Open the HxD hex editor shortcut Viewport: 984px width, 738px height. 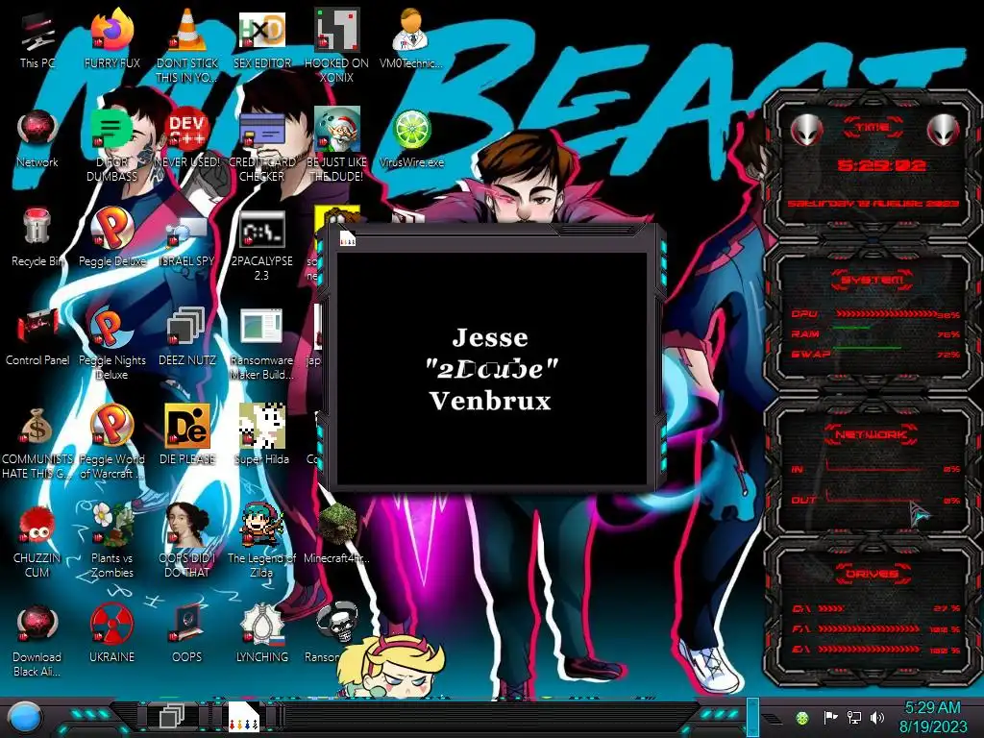coord(262,30)
